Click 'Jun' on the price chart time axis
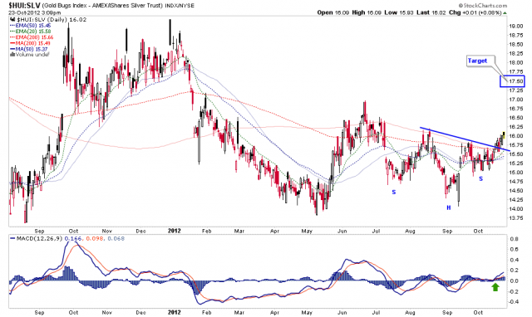Screen dimensions: 532x317 [342, 231]
